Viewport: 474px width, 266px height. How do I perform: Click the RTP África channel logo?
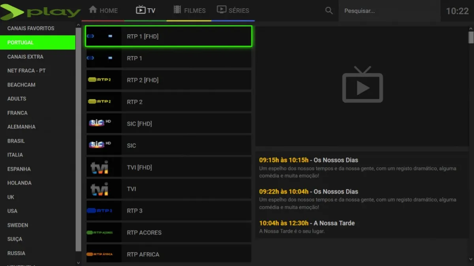[x=99, y=254]
